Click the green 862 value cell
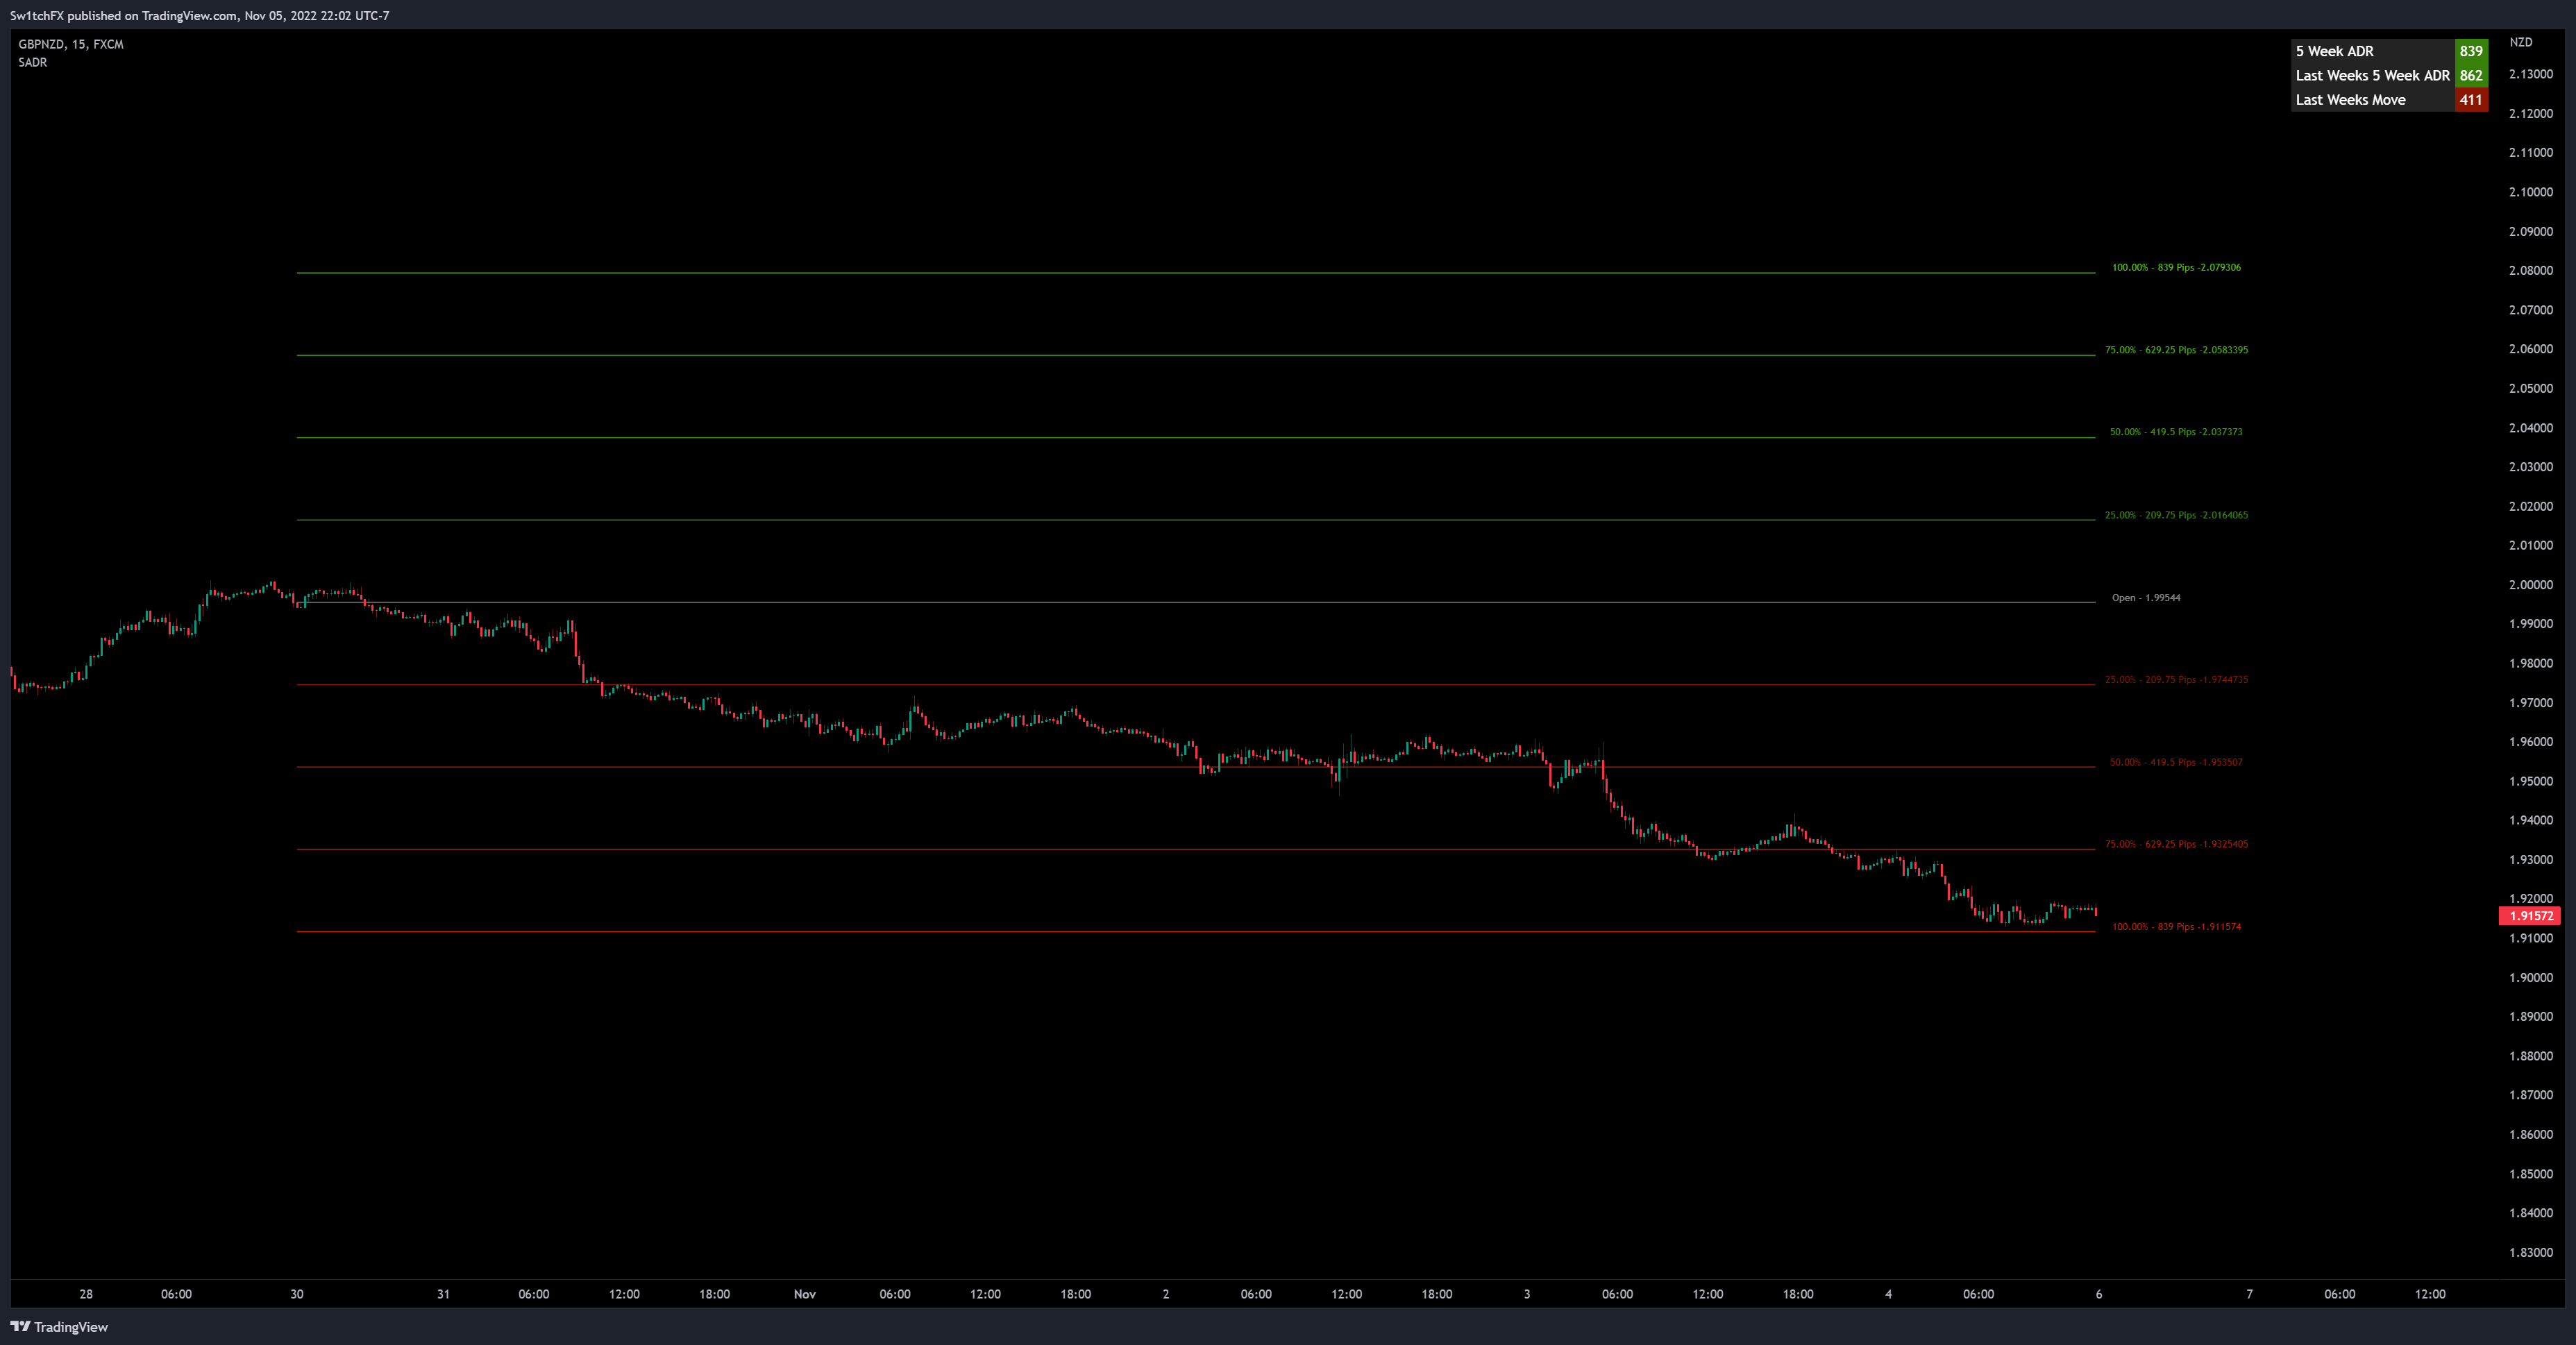 pos(2471,75)
